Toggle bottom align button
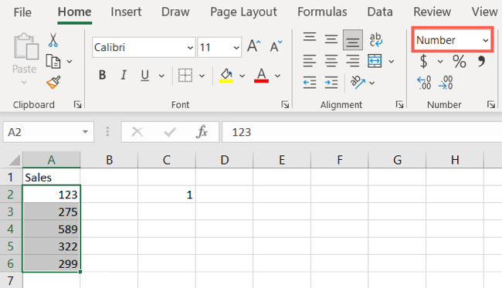The width and height of the screenshot is (502, 288). (353, 40)
